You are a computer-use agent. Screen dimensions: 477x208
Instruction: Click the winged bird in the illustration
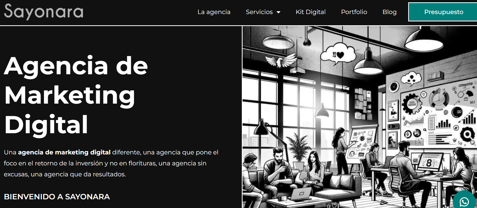281,60
